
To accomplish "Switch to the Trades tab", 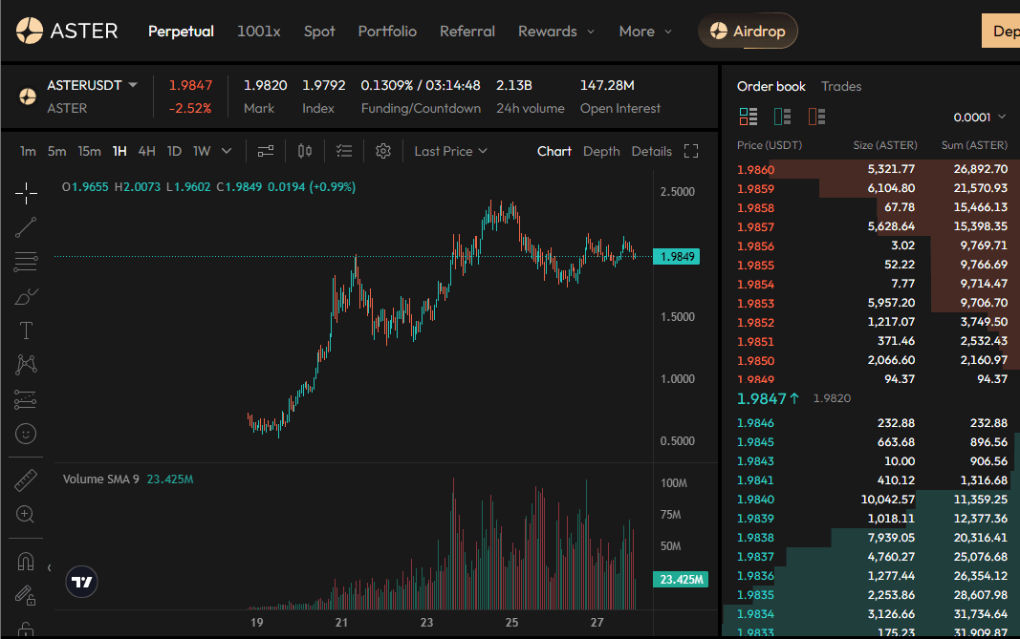I will 841,87.
